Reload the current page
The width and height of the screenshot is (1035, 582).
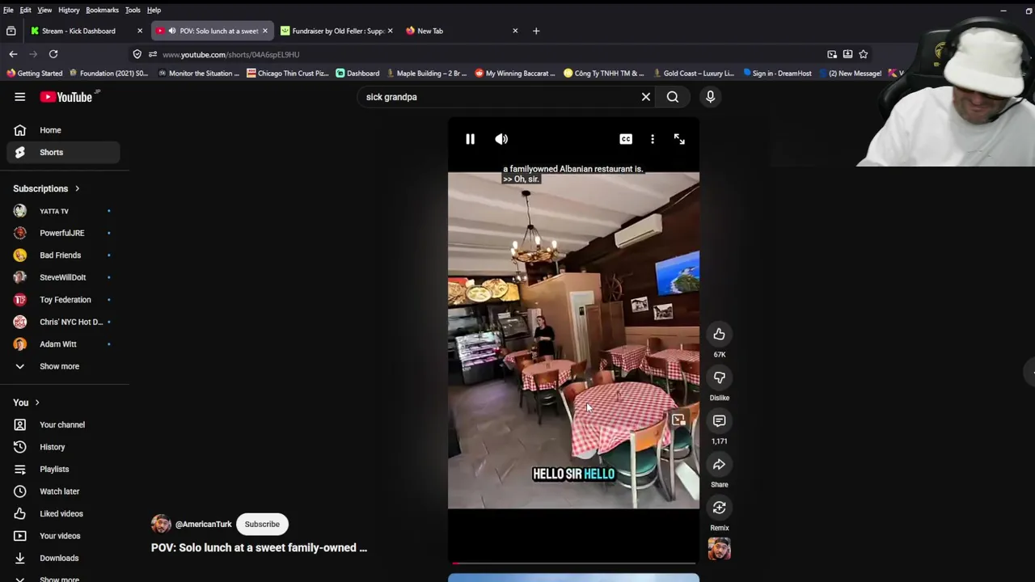(x=53, y=54)
